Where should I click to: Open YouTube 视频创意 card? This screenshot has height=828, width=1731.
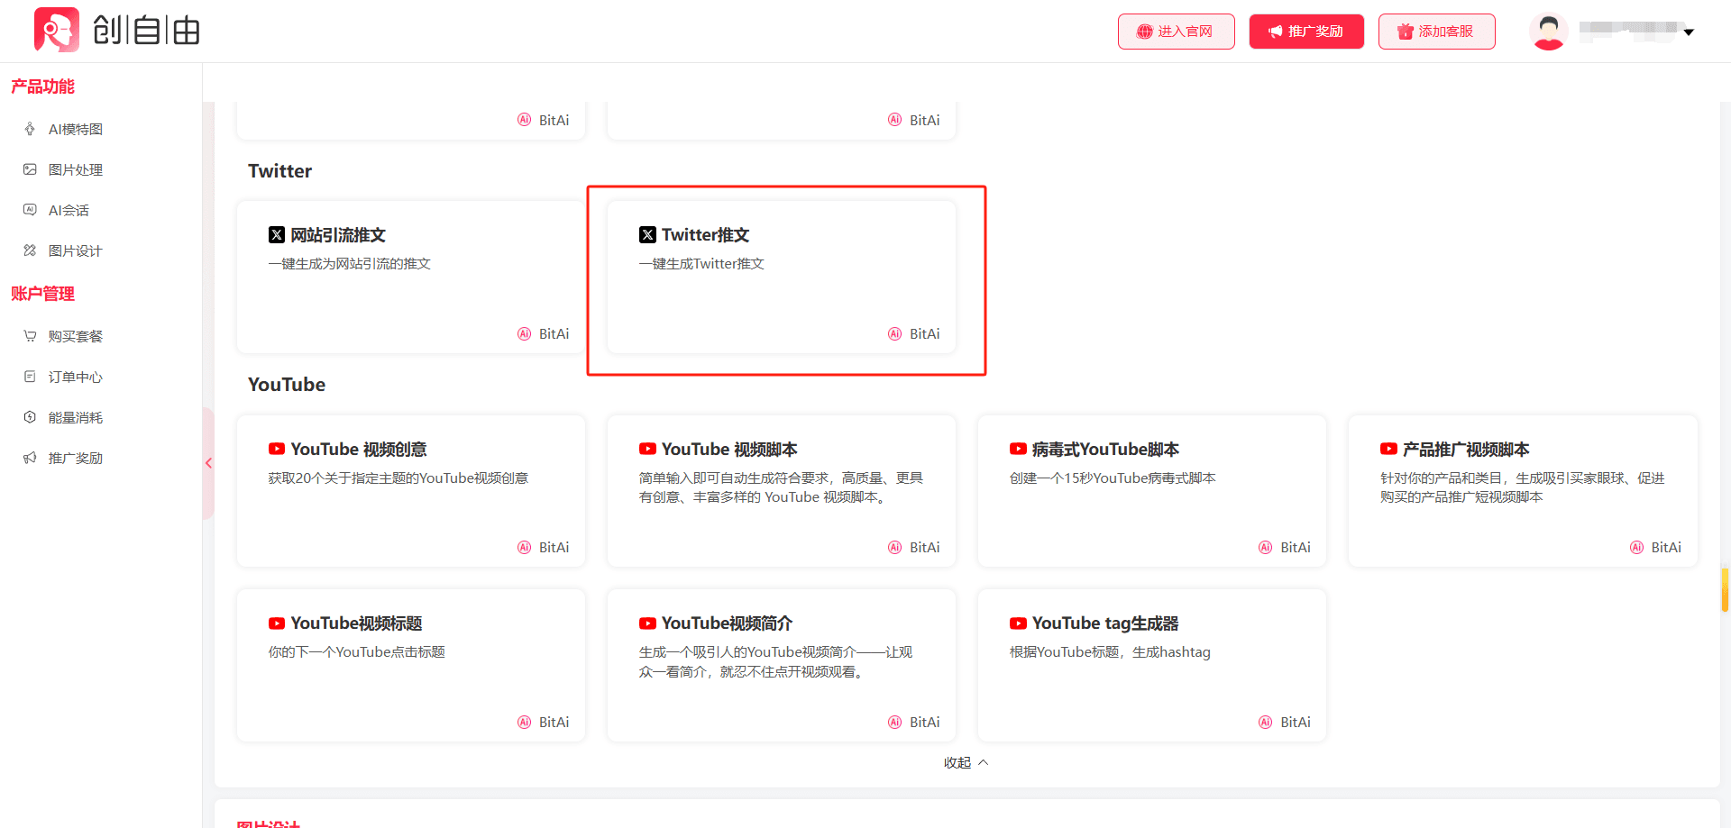point(411,491)
